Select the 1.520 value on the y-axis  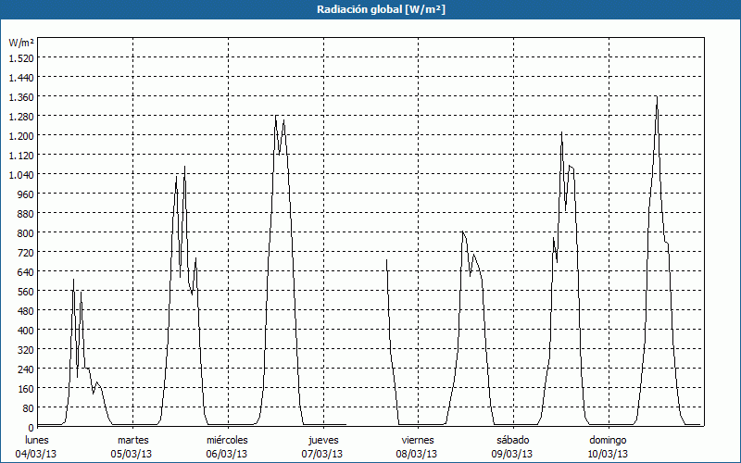20,57
